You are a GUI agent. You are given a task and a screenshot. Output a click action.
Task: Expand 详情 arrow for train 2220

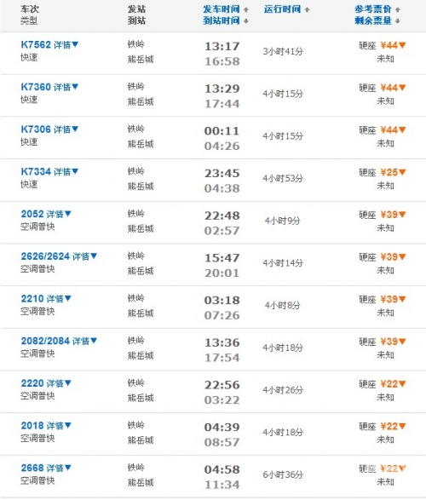click(68, 382)
